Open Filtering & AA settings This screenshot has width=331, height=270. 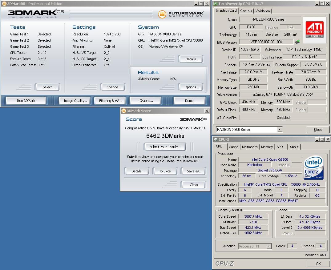pyautogui.click(x=111, y=101)
